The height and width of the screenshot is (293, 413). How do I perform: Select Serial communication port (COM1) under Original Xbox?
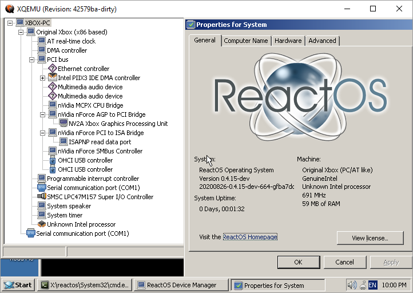pyautogui.click(x=93, y=188)
